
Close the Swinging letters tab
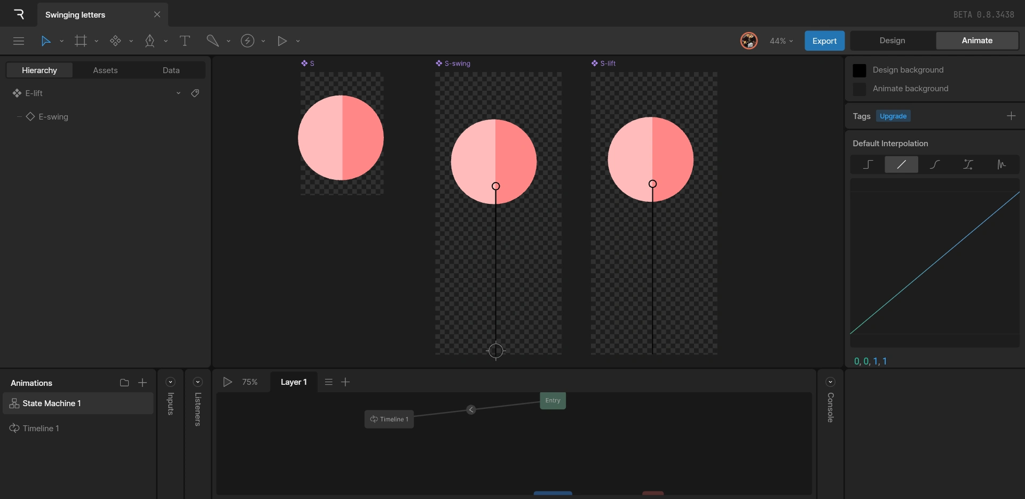157,15
